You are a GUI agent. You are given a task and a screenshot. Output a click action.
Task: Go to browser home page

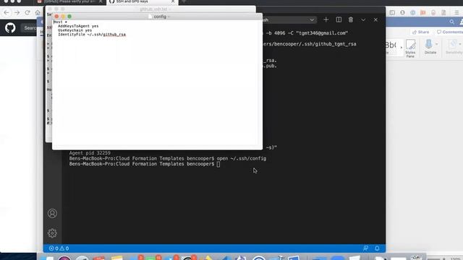pyautogui.click(x=38, y=13)
